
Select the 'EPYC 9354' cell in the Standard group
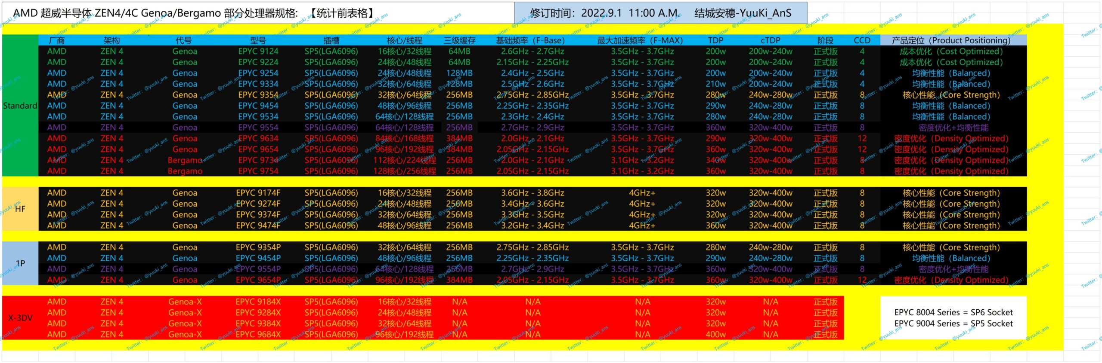(x=258, y=95)
